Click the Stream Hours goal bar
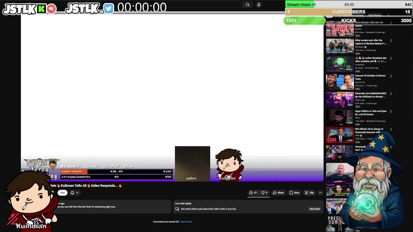Image resolution: width=413 pixels, height=232 pixels. point(348,5)
